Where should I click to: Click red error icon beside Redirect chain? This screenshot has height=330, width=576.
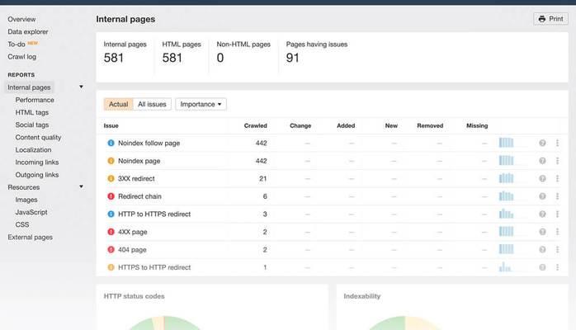point(111,196)
